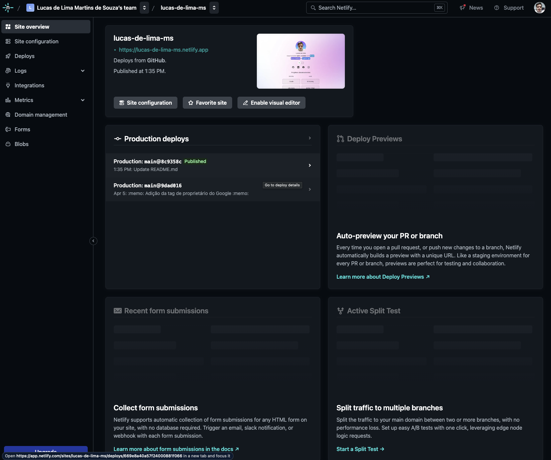The image size is (551, 460).
Task: Open Site configuration in the sidebar
Action: point(46,41)
